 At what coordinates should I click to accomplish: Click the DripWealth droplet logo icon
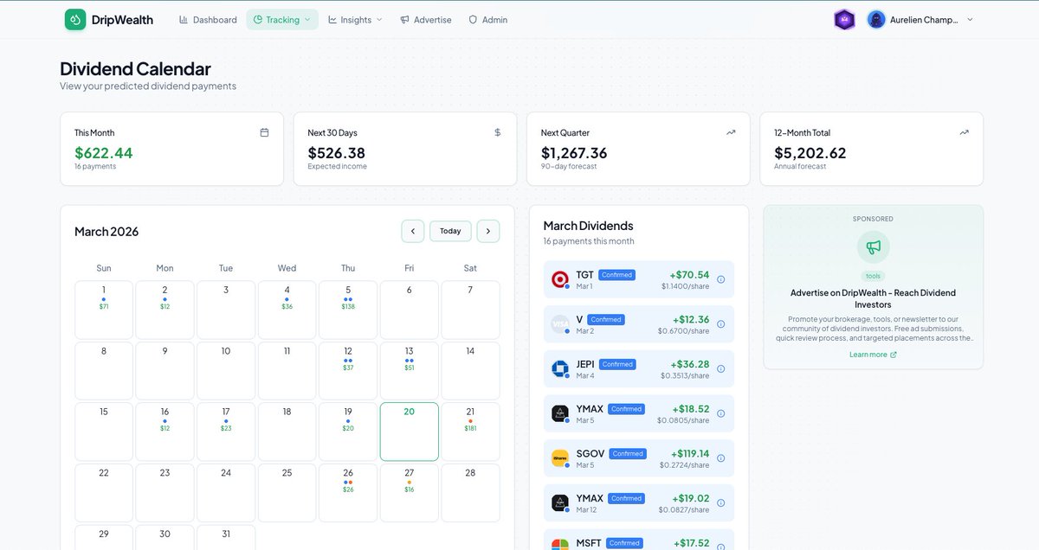pos(75,19)
